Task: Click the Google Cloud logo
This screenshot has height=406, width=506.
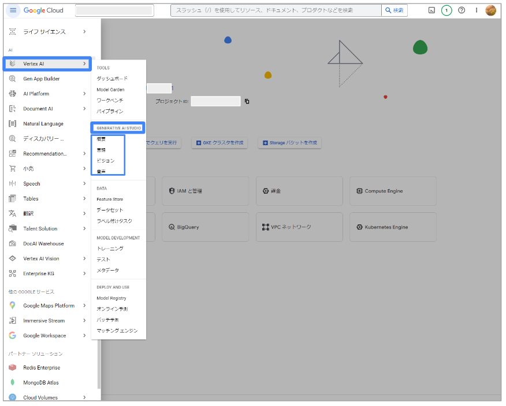Action: 45,10
